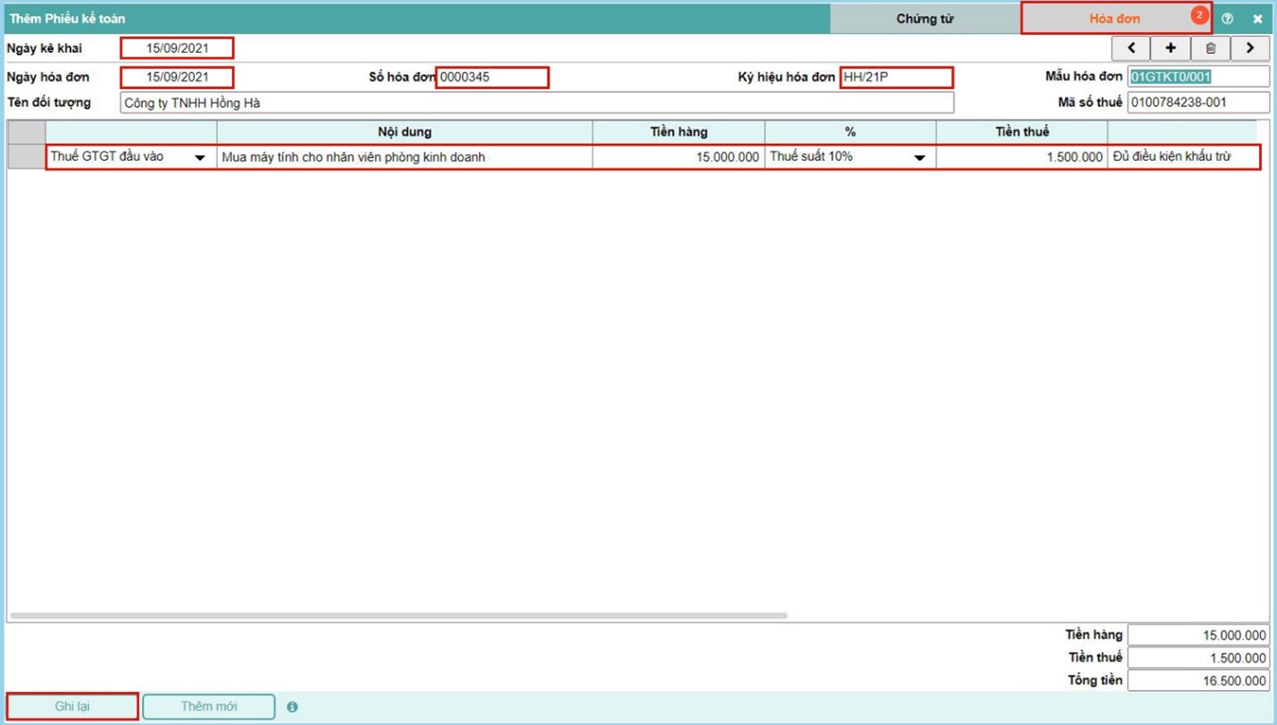Click info icon beside Thêm mới
Viewport: 1277px width, 725px height.
click(292, 707)
